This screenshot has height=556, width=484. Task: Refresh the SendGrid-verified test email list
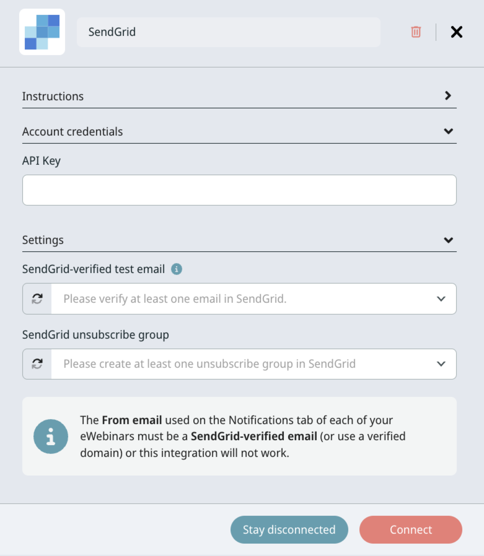click(37, 299)
